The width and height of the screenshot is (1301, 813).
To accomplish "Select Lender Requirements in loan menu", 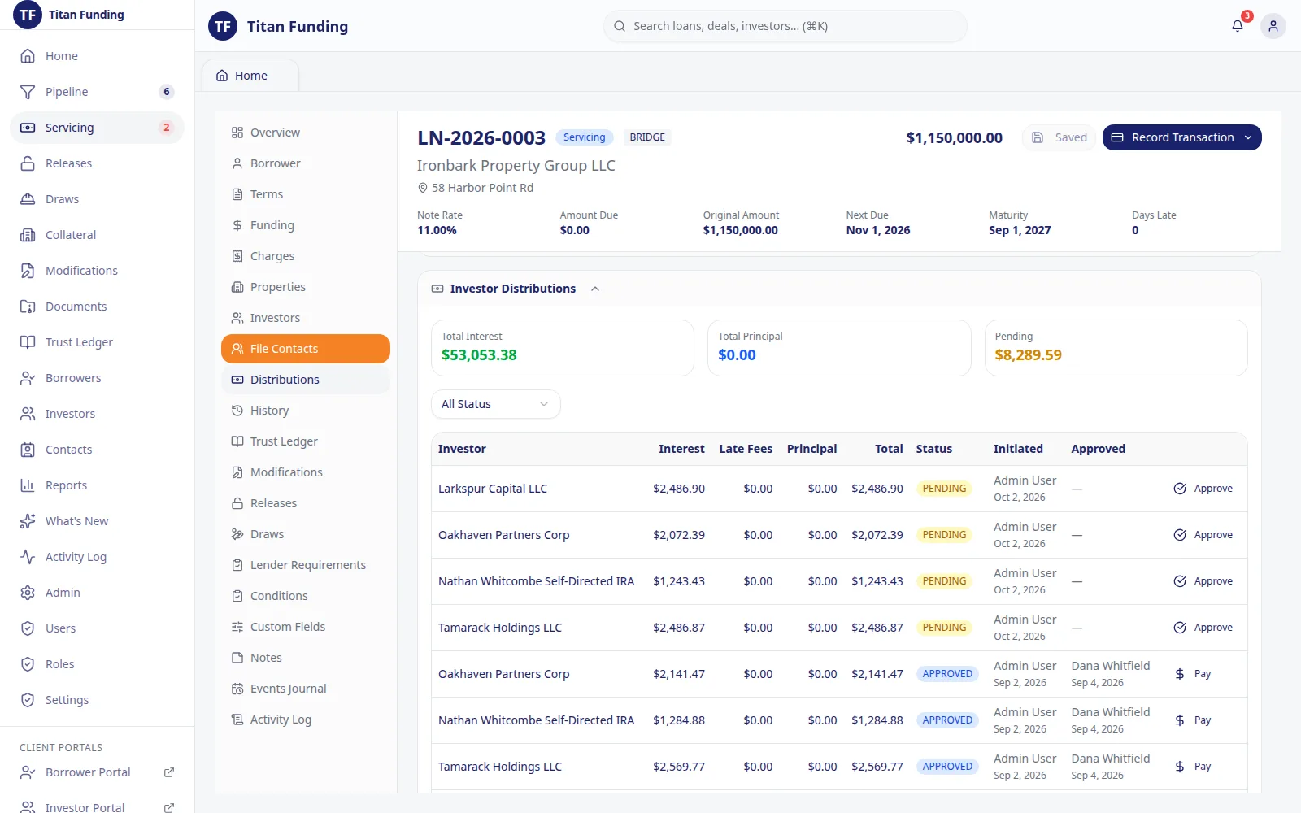I will coord(306,565).
